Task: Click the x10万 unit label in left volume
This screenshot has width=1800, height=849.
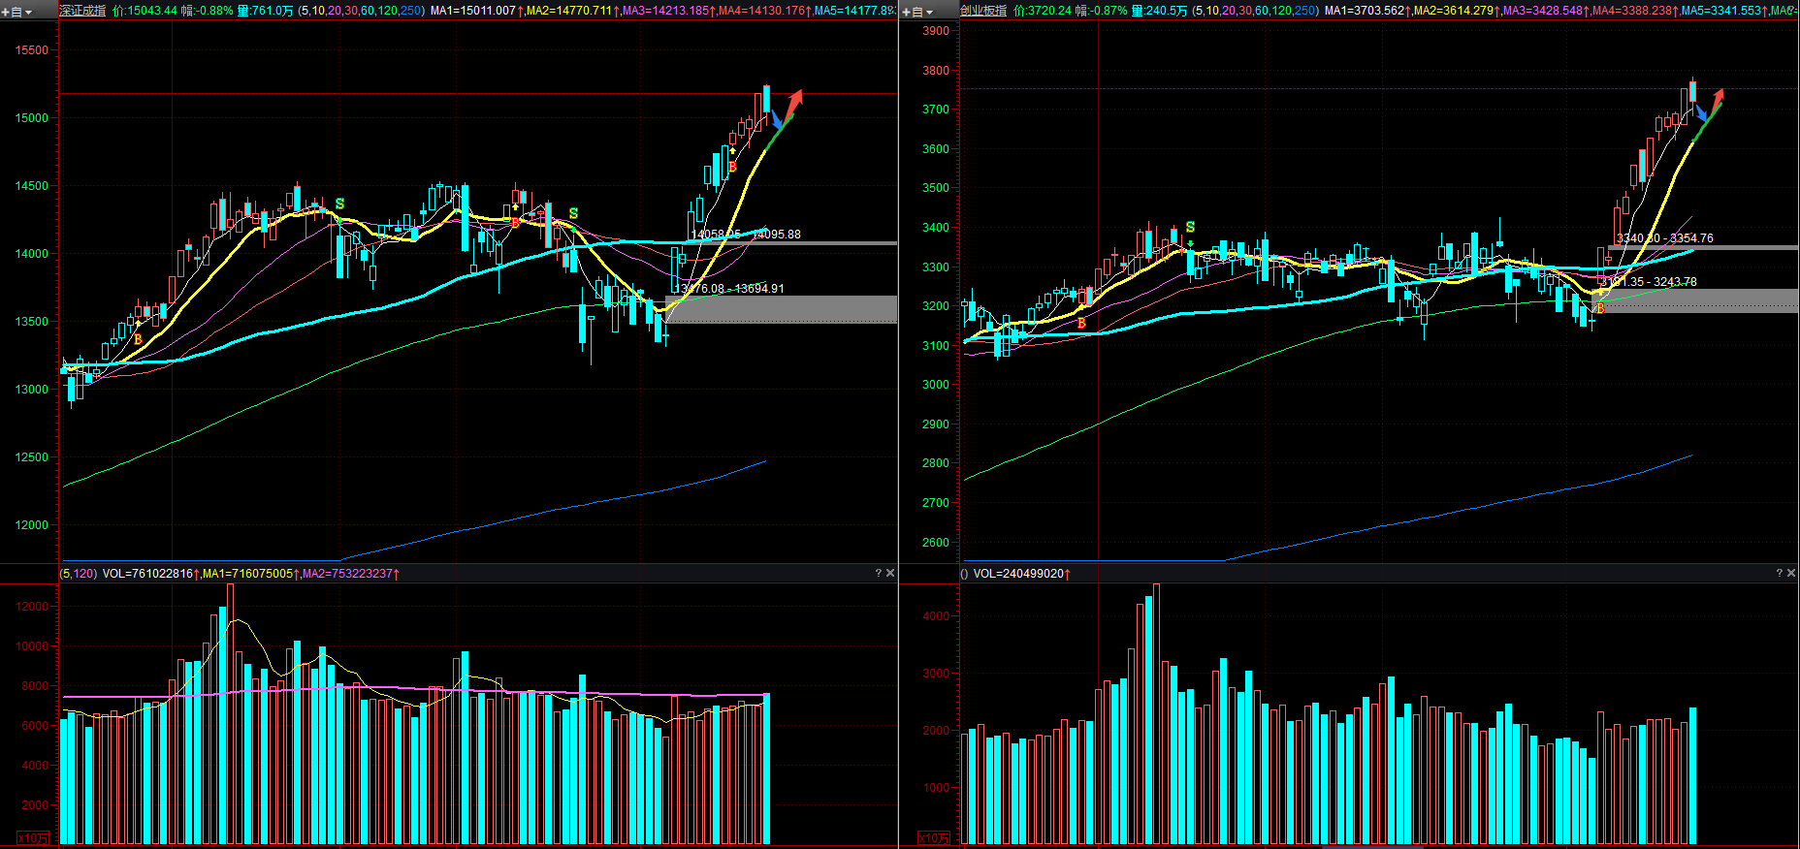Action: pos(34,838)
